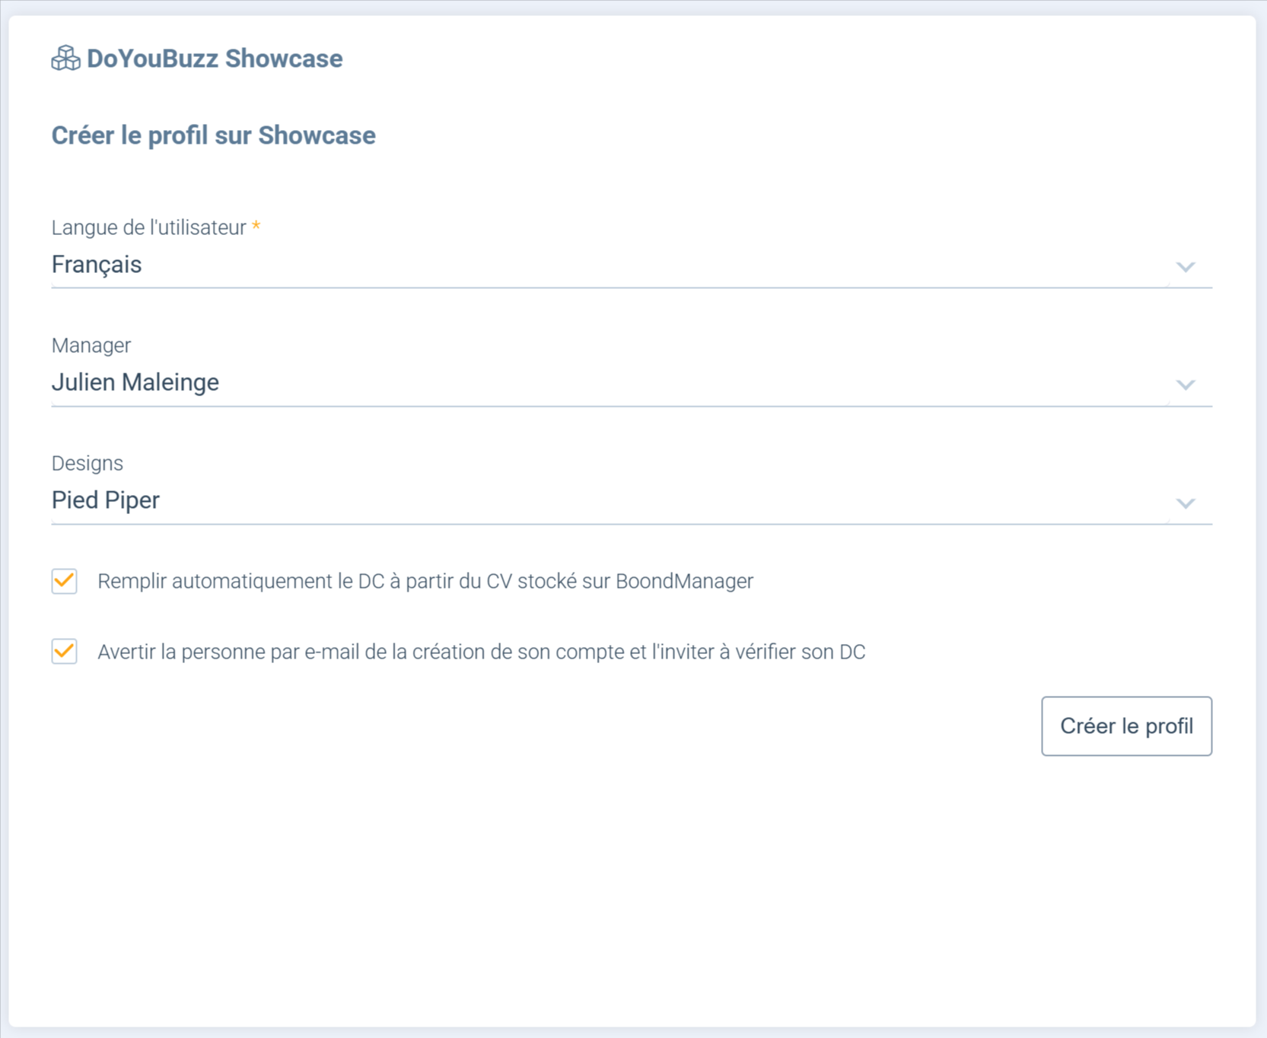Expand the Designs dropdown chevron
1267x1038 pixels.
pos(1185,503)
